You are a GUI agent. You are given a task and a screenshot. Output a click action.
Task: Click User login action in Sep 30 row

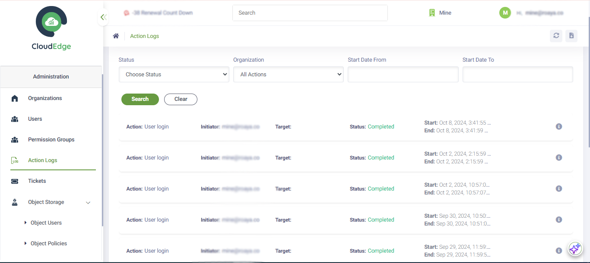(x=156, y=220)
